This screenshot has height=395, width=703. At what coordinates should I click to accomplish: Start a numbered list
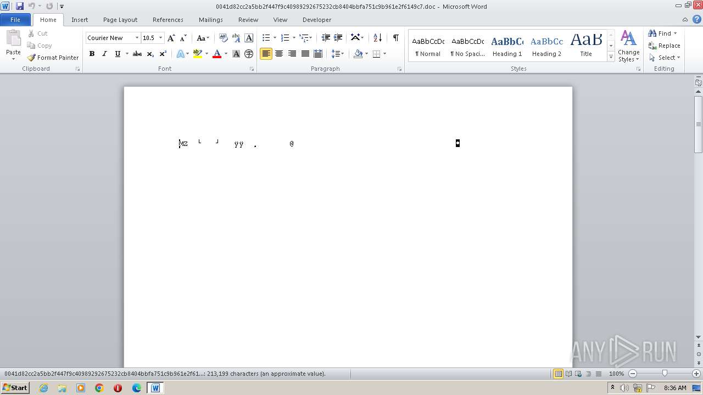click(x=284, y=38)
